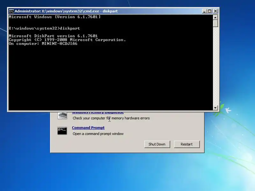Minimize the Administrator cmd.exe window
Screen dimensions: 255x191
(204, 11)
